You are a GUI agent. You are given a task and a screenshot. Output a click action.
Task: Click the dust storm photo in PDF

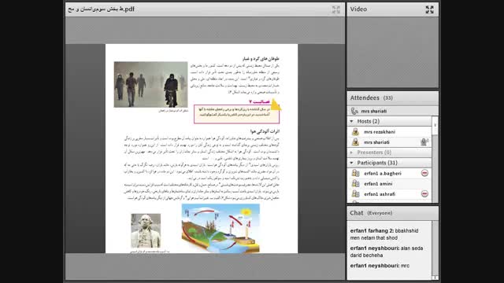[150, 84]
